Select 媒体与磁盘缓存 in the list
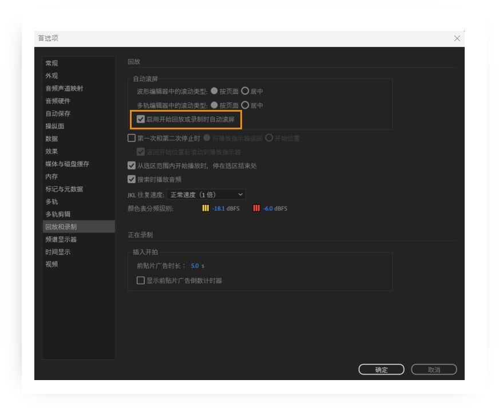Image resolution: width=499 pixels, height=411 pixels. point(78,164)
